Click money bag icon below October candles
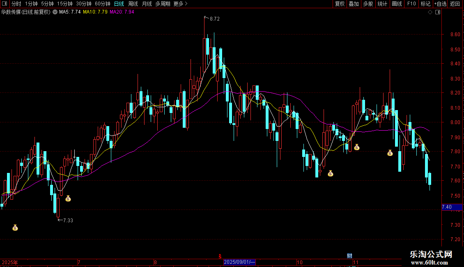 (x=331, y=173)
